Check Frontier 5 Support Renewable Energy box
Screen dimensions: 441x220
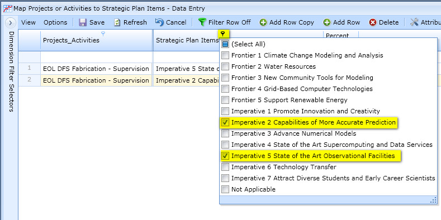(225, 100)
